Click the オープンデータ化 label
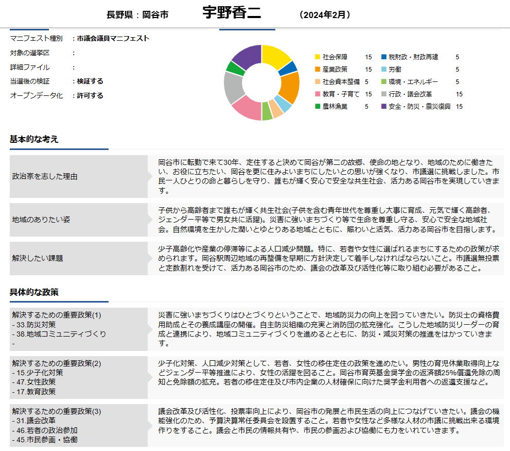The height and width of the screenshot is (451, 510). (x=36, y=95)
